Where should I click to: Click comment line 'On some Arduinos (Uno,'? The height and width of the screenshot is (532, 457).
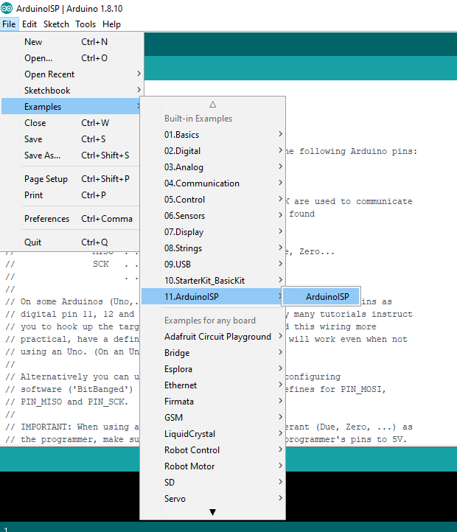[x=77, y=301]
